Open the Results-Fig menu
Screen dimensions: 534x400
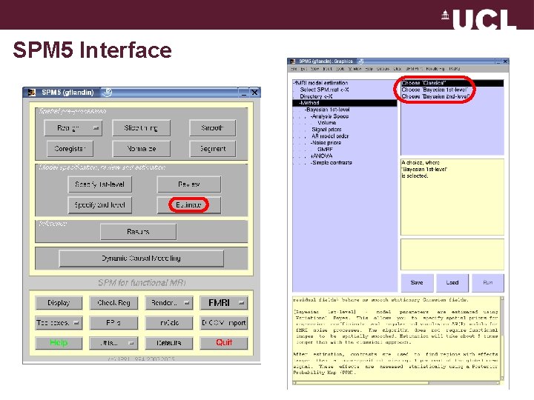pos(435,69)
